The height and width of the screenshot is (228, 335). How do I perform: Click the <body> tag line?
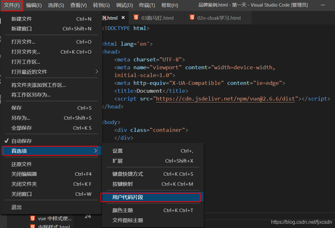click(x=111, y=122)
